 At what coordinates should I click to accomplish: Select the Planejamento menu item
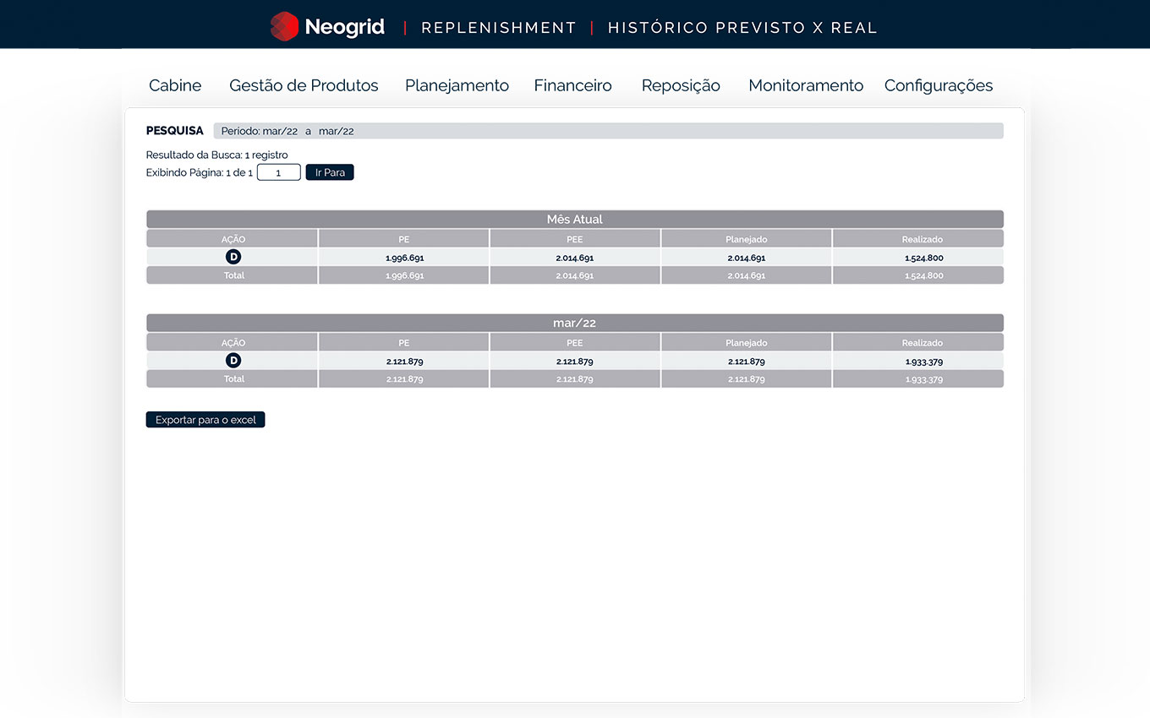[x=457, y=85]
